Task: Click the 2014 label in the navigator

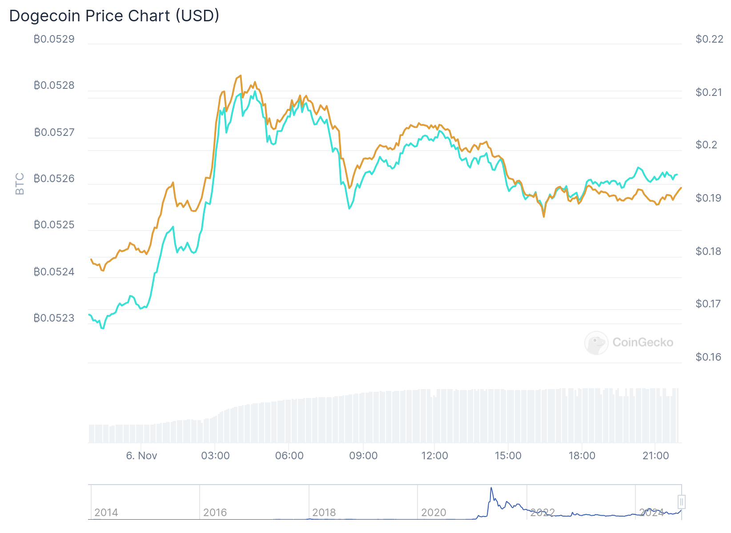Action: 106,513
